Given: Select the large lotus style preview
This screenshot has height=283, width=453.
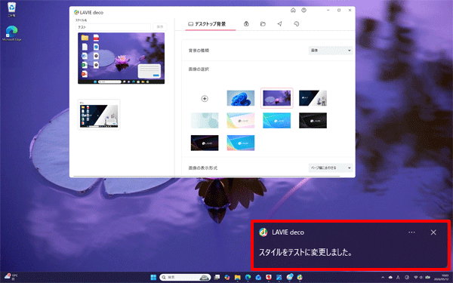Looking at the screenshot, I should click(122, 58).
